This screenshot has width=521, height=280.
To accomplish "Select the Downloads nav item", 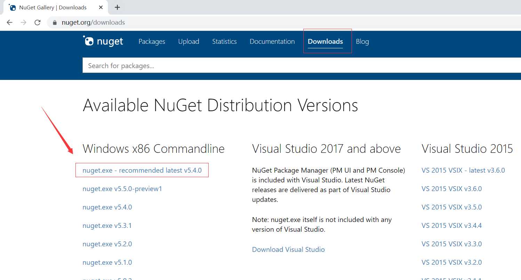I will coord(325,41).
